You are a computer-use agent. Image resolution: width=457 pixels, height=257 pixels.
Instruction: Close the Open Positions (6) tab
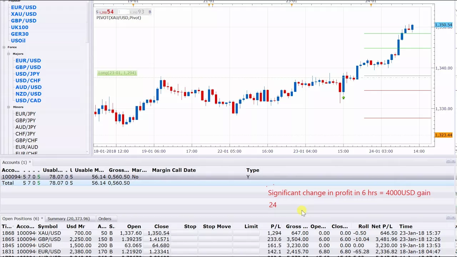tap(42, 218)
